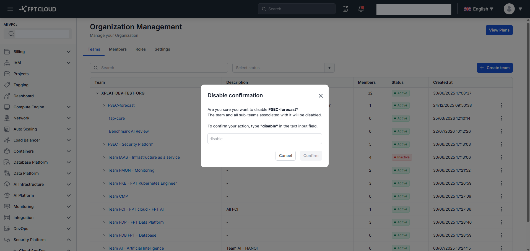Expand the Team CMP row
Viewport: 530px width, 251px height.
104,196
